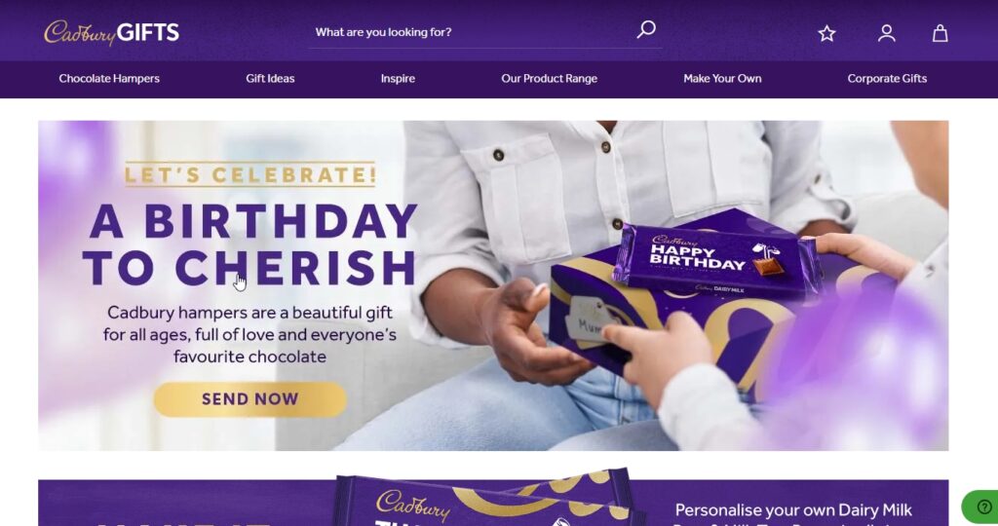
Task: Open the Our Product Range menu
Action: (550, 78)
